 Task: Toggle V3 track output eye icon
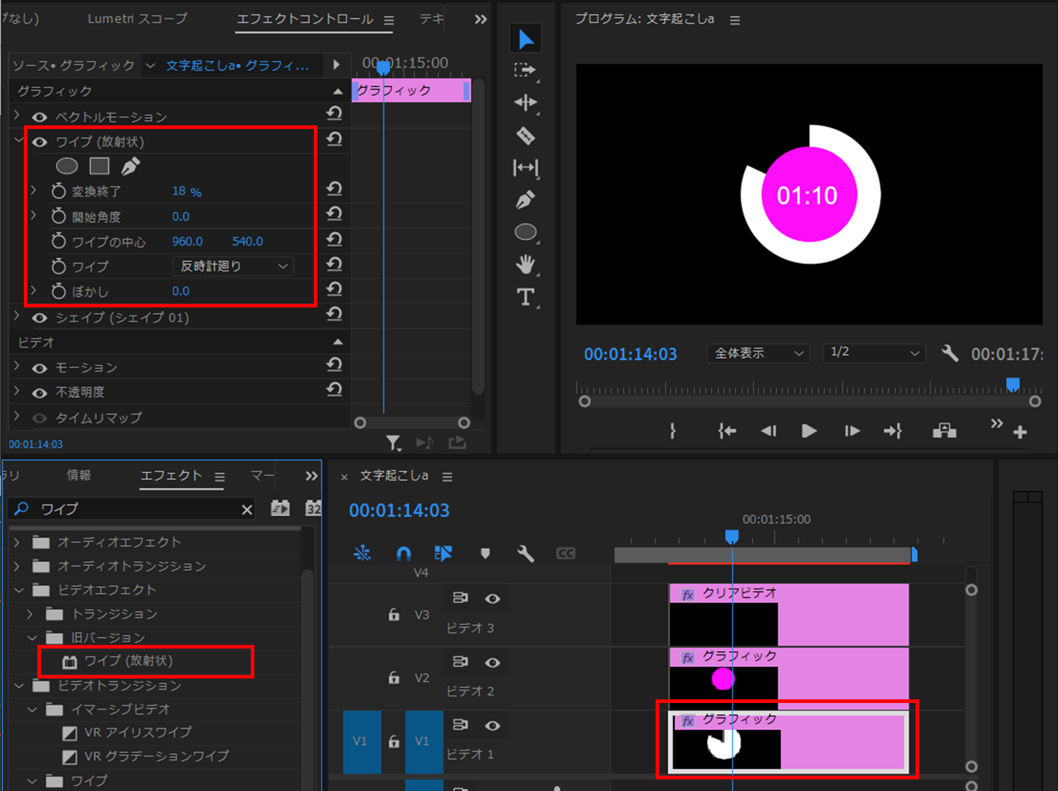click(493, 598)
